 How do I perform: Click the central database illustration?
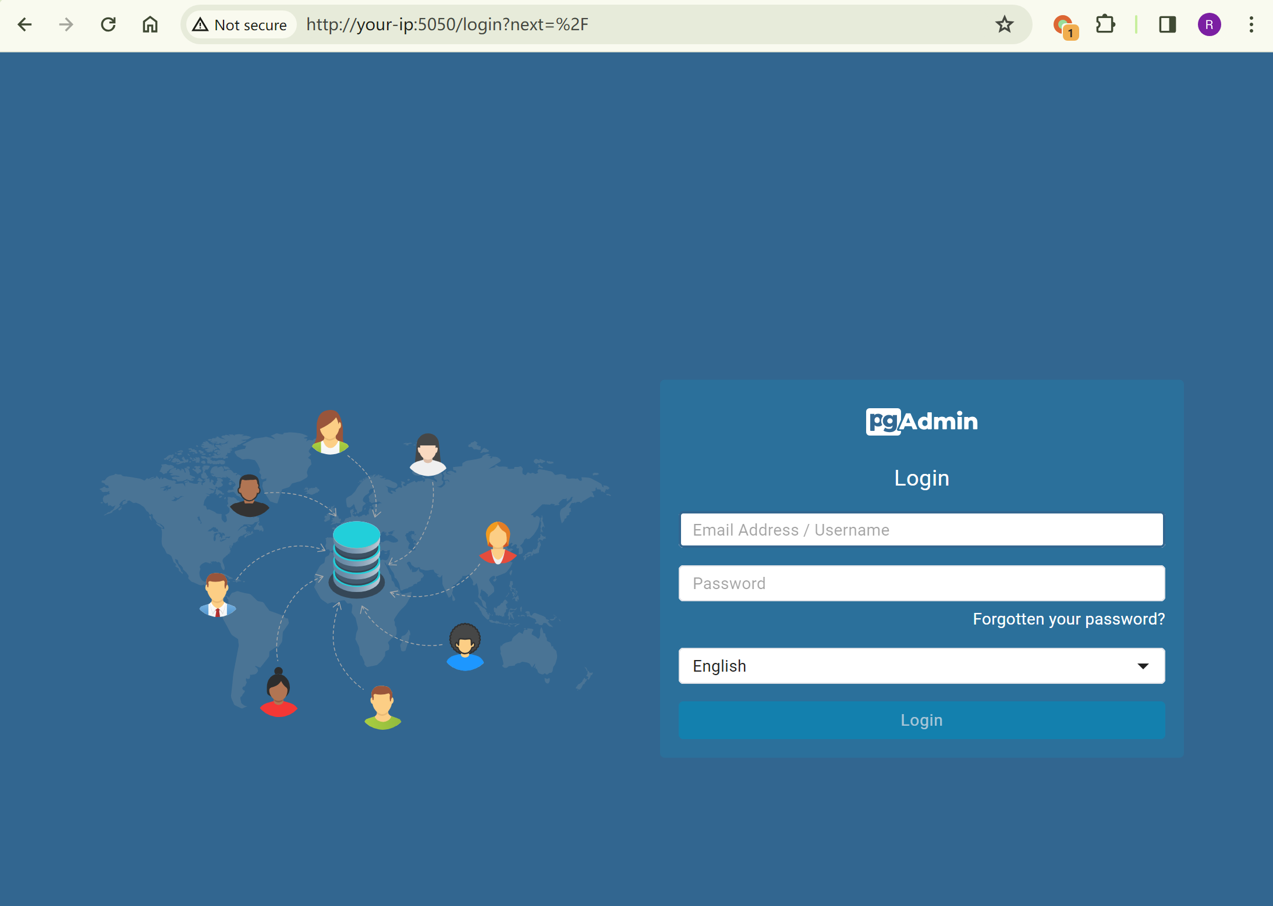356,559
